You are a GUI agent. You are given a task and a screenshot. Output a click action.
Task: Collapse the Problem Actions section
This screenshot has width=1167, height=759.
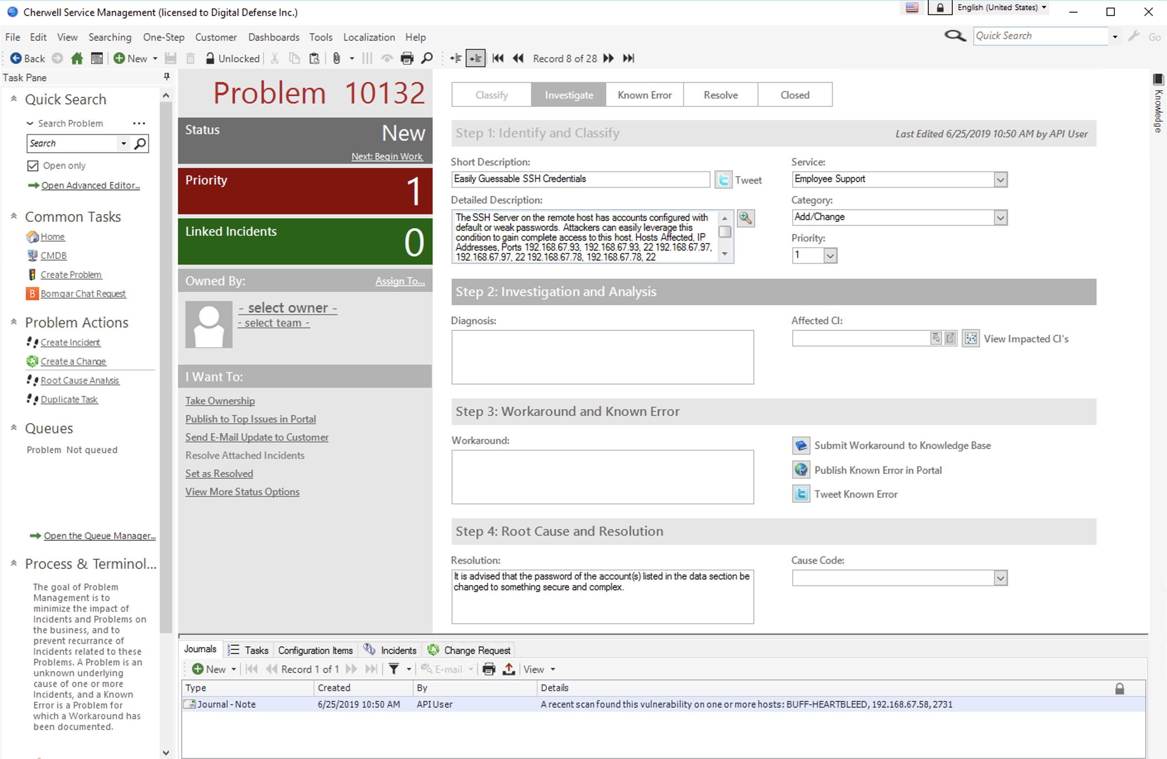[x=14, y=322]
